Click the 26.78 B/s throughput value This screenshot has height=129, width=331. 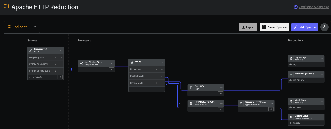(x=297, y=107)
